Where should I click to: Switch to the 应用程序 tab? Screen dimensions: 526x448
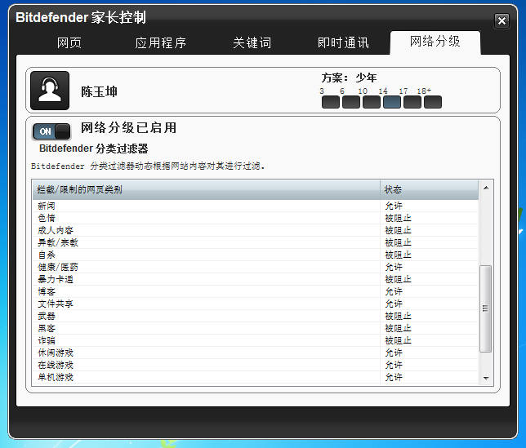[x=160, y=42]
